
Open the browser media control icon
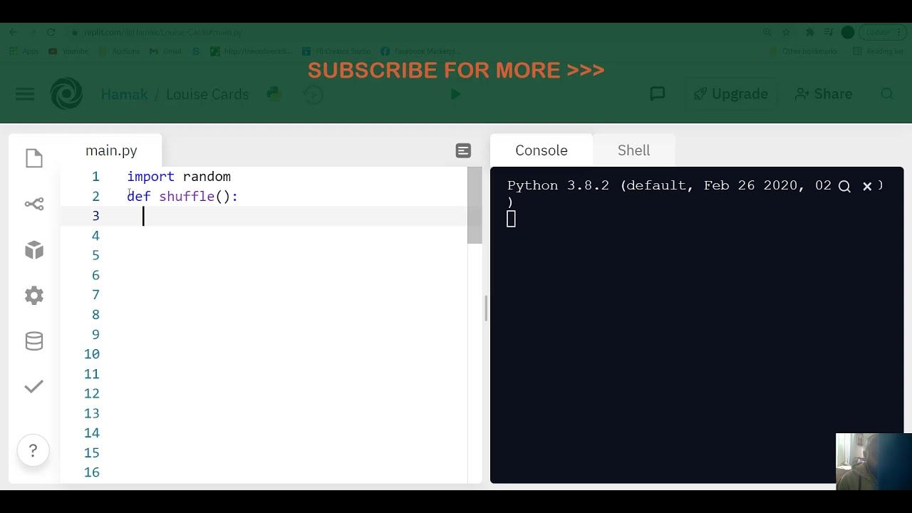tap(829, 32)
